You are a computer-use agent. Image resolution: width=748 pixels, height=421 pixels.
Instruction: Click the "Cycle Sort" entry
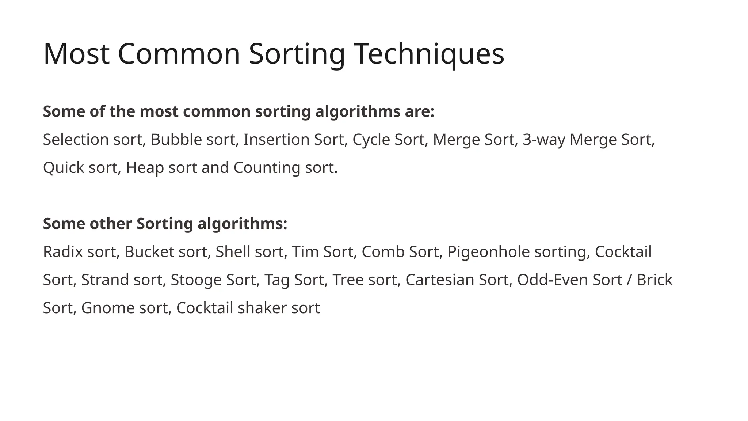(388, 140)
